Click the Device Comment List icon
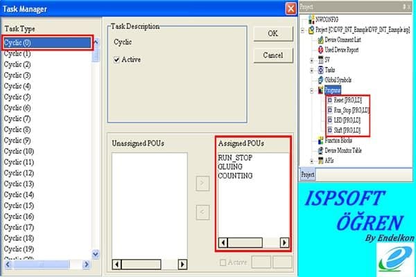 [x=321, y=40]
